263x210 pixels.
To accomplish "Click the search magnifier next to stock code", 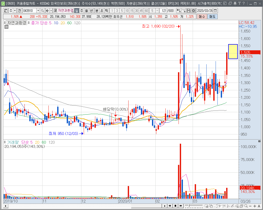I will point(43,11).
